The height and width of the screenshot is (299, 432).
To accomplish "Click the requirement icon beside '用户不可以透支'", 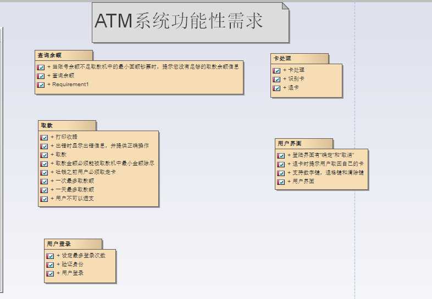I will pyautogui.click(x=44, y=199).
